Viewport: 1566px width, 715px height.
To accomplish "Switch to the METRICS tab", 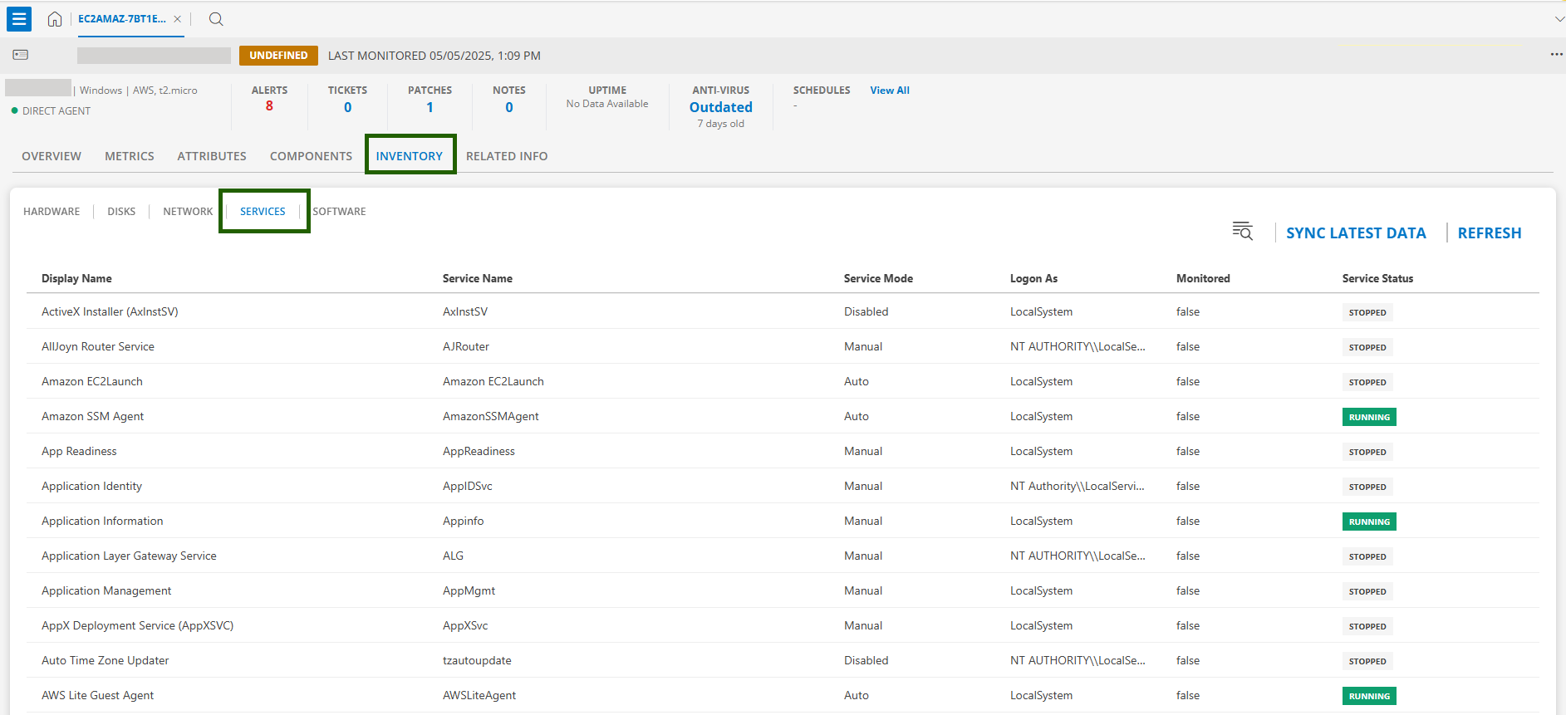I will [130, 156].
